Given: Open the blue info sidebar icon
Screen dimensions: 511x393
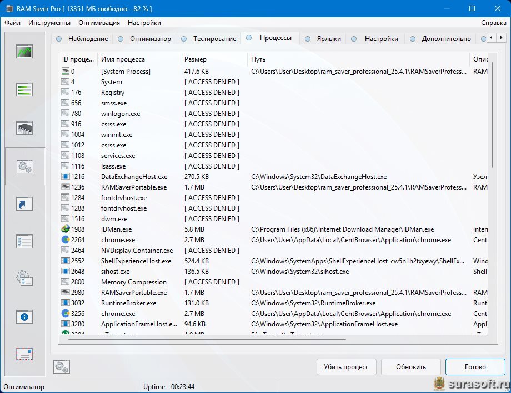Looking at the screenshot, I should (24, 317).
